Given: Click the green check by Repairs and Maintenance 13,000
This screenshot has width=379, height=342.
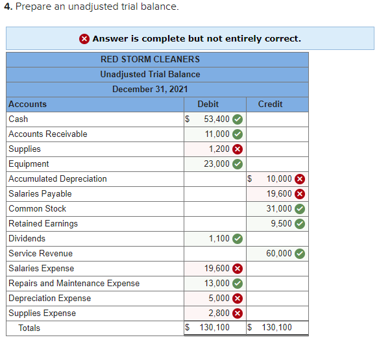Looking at the screenshot, I should [238, 284].
